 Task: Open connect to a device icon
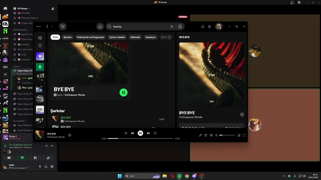[x=211, y=135]
